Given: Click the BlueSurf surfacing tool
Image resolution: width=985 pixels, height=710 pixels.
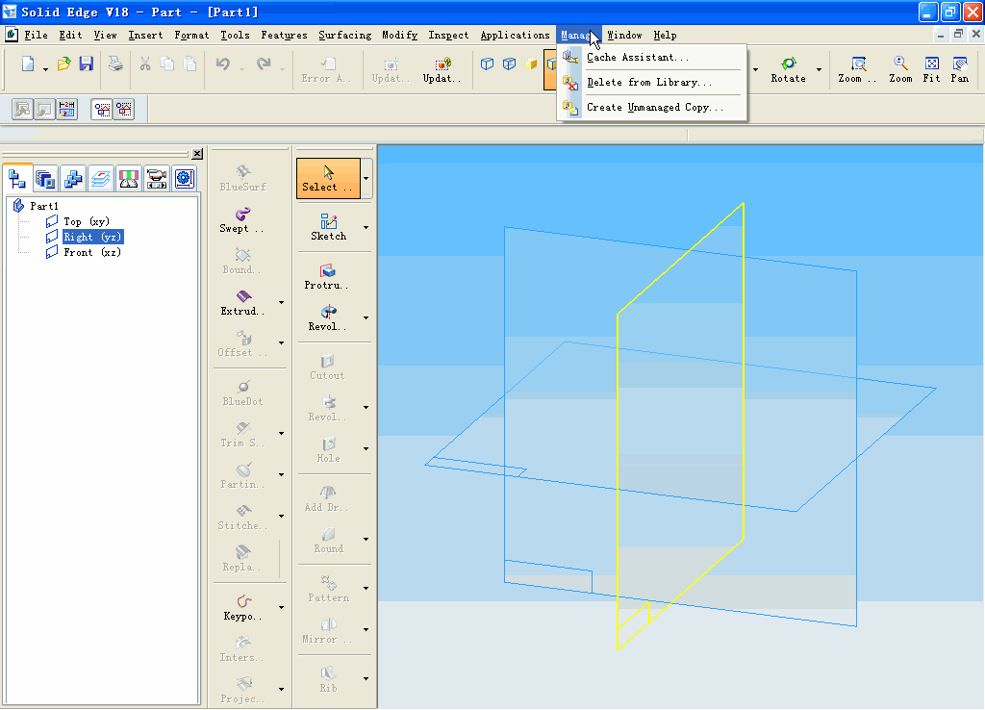Looking at the screenshot, I should click(243, 178).
